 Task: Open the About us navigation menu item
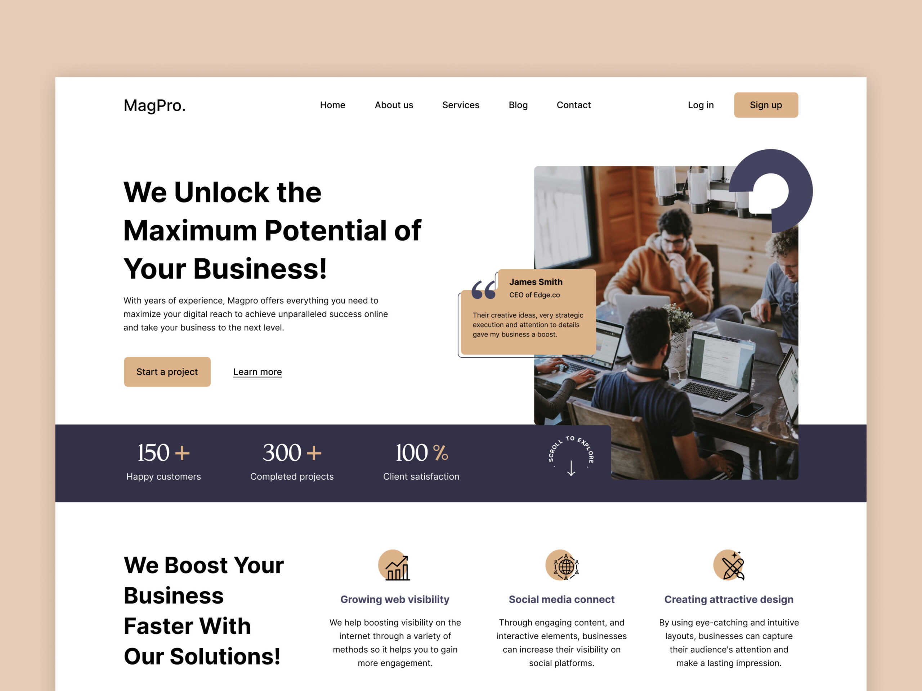[x=392, y=104]
